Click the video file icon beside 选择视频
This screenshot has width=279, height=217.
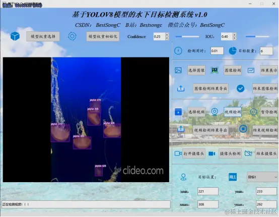pyautogui.click(x=178, y=112)
